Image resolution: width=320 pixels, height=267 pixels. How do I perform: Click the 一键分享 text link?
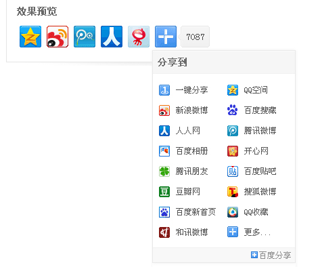pos(191,90)
